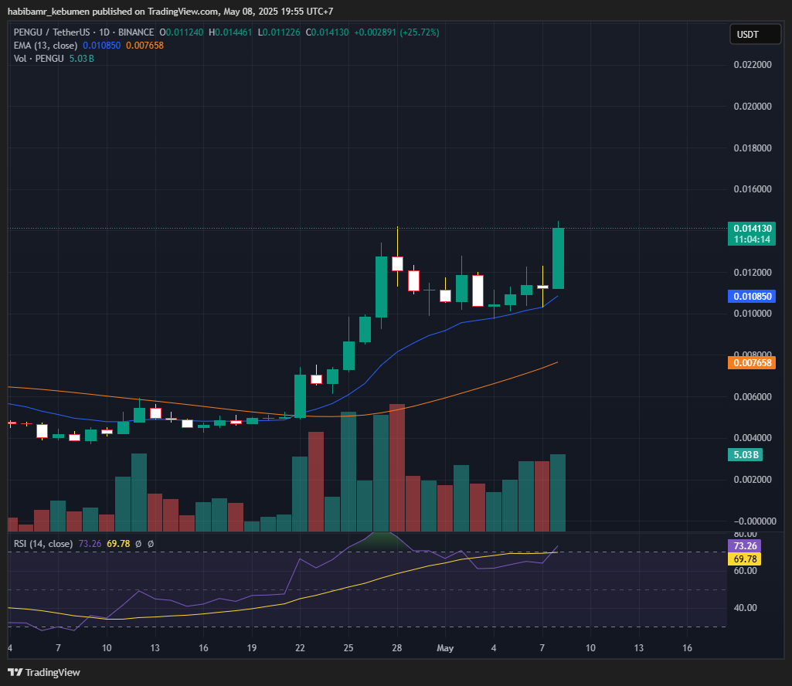Click the yellow RSI average tag 69.78
This screenshot has height=686, width=792.
click(x=744, y=559)
